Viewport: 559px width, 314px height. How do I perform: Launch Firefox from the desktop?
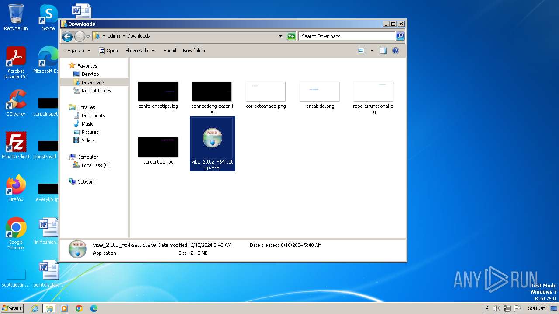pyautogui.click(x=16, y=188)
